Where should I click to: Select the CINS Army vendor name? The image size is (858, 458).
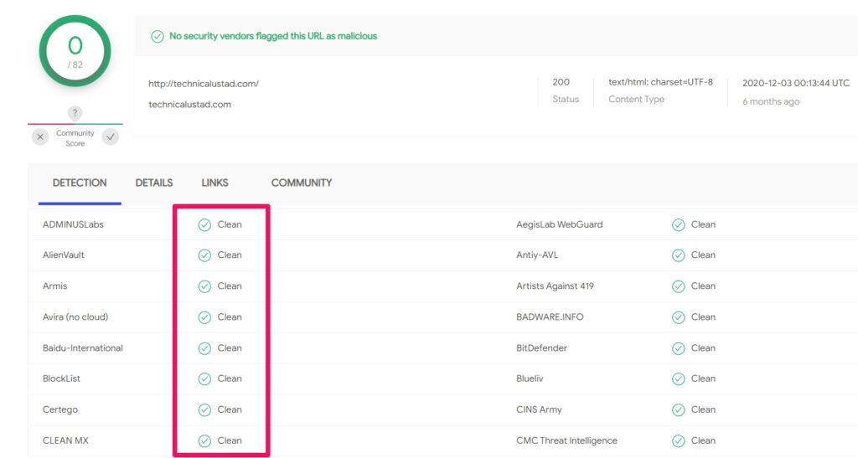[539, 410]
